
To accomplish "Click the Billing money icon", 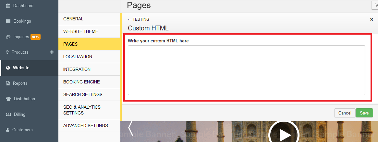I will pos(8,115).
